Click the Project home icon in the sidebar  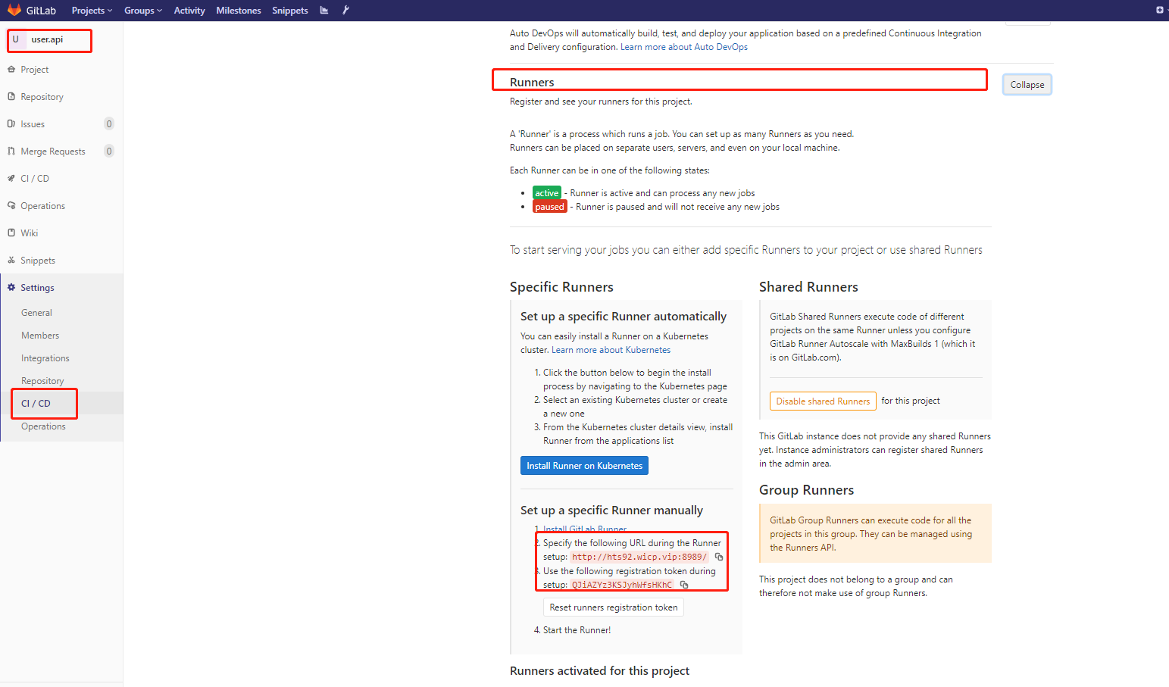tap(11, 69)
